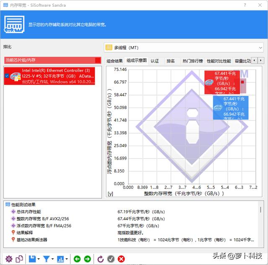
Task: Click the red tooltip showing 67.441千兆
Action: click(x=222, y=82)
